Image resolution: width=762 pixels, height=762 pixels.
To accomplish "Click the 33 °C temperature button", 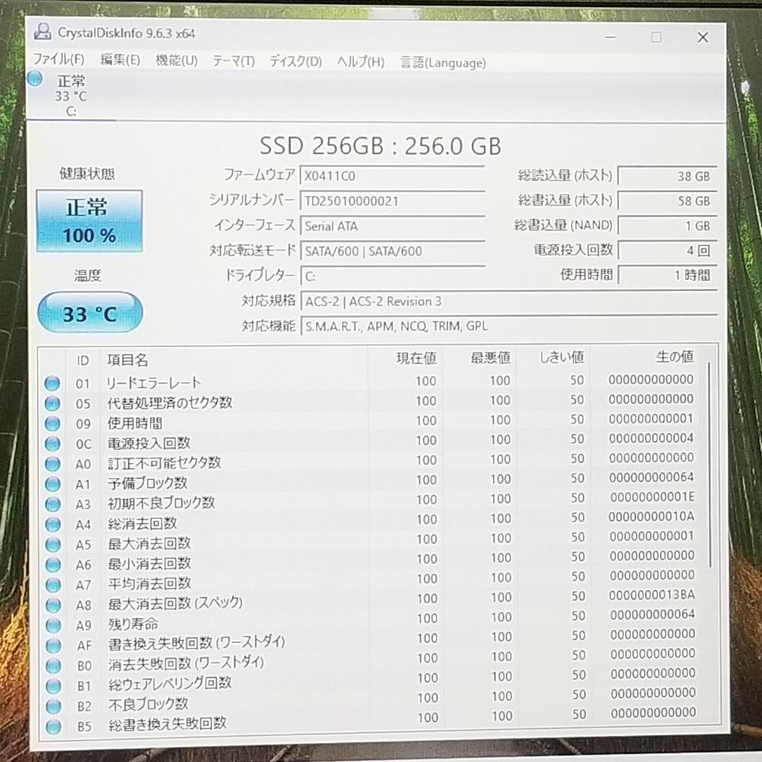I will tap(90, 311).
